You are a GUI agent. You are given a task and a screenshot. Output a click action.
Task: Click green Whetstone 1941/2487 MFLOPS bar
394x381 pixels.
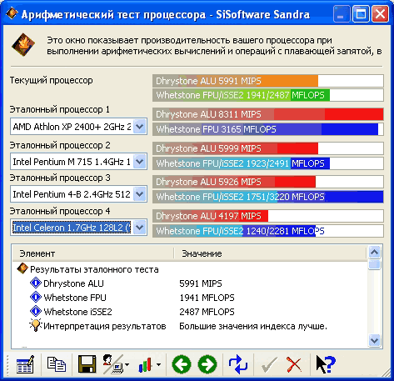tap(268, 95)
